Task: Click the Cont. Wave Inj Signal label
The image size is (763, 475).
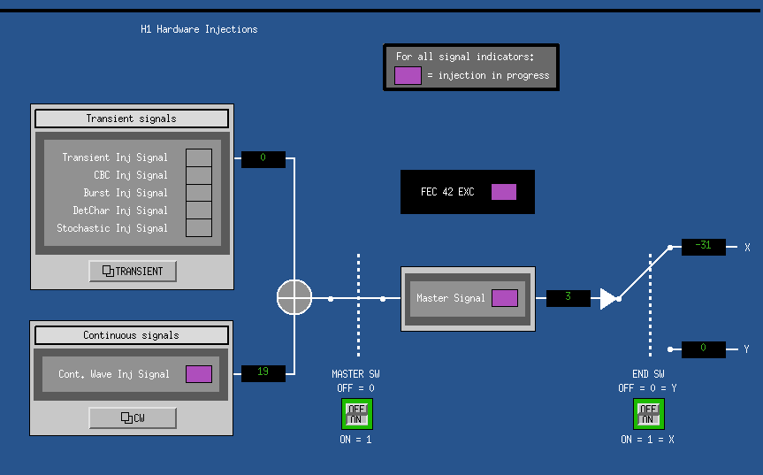Action: coord(114,374)
